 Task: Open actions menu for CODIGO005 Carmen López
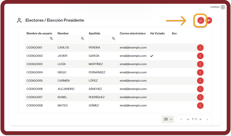coord(200,81)
